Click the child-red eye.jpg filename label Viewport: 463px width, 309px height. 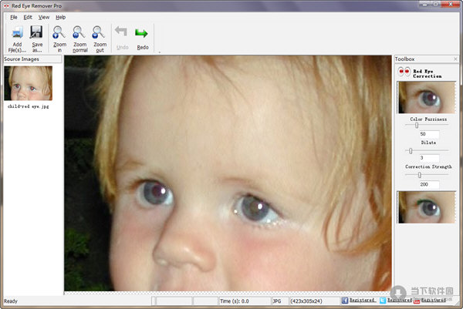(28, 106)
